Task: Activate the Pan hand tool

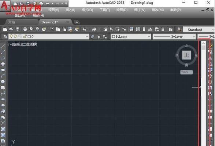Action: pyautogui.click(x=105, y=29)
